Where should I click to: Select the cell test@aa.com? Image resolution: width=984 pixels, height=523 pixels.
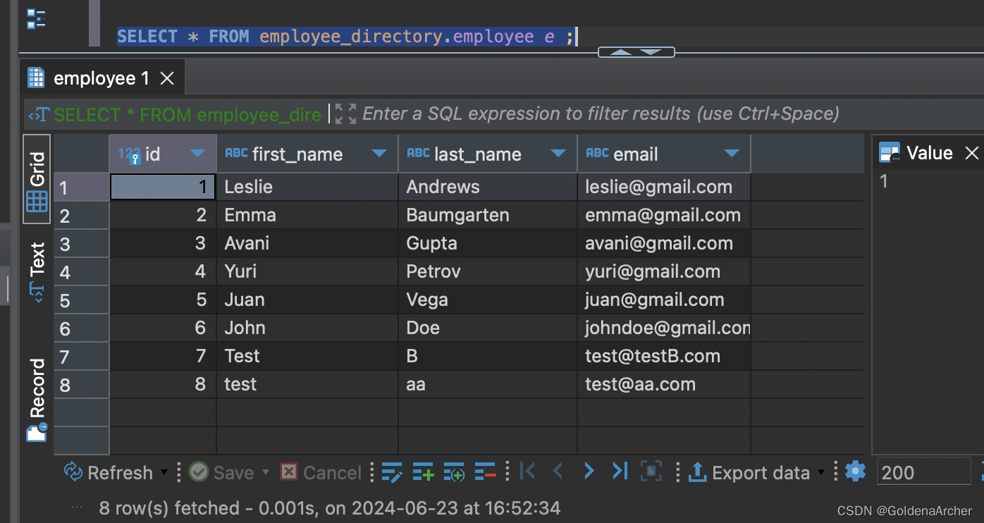click(664, 384)
